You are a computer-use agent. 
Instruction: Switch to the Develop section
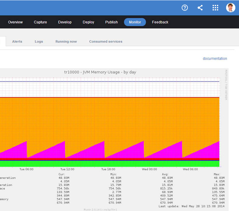tap(65, 22)
